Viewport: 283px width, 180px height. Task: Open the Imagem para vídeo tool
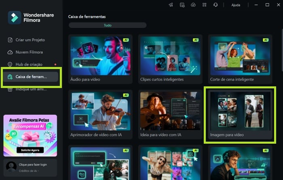tap(240, 114)
